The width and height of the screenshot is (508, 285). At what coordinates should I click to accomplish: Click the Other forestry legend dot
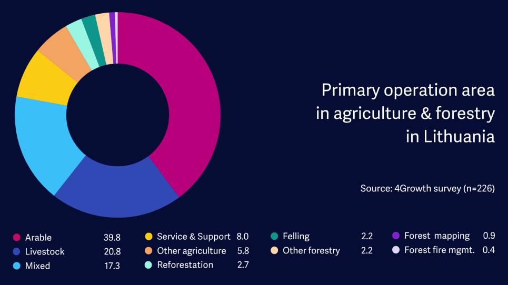click(x=274, y=251)
